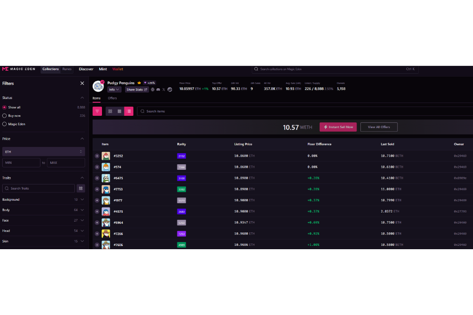The height and width of the screenshot is (315, 473).
Task: Switch to the Offers tab
Action: (x=112, y=98)
